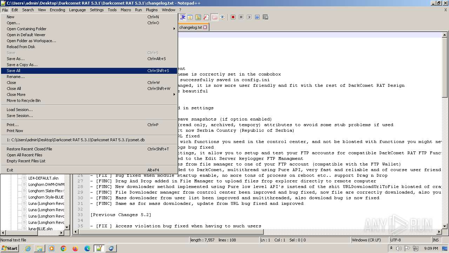Screen dimensions: 449x253
Task: Choose the Close entry in File menu
Action: pos(89,83)
